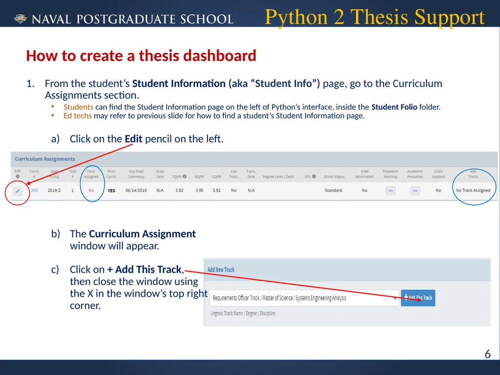
Task: Click the Degree Level / Dept column header
Action: tap(278, 177)
